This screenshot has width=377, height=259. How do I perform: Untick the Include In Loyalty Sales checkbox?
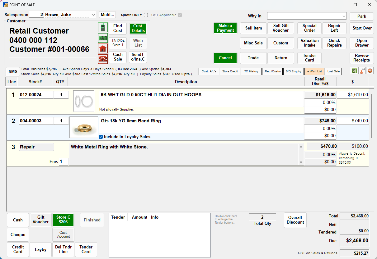pyautogui.click(x=100, y=137)
